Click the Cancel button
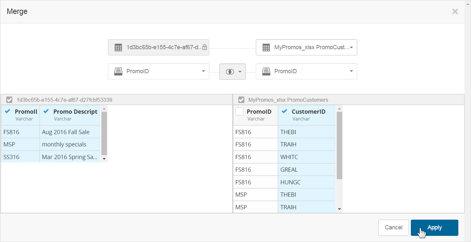The height and width of the screenshot is (242, 471). point(393,228)
